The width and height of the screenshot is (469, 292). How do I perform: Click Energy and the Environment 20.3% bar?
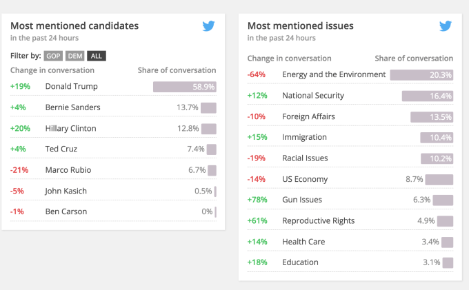pos(421,75)
